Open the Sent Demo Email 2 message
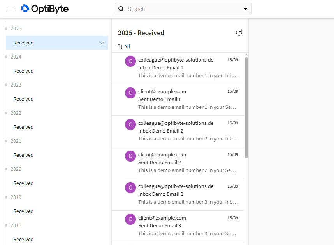Screen dimensions: 334x245 coord(178,163)
